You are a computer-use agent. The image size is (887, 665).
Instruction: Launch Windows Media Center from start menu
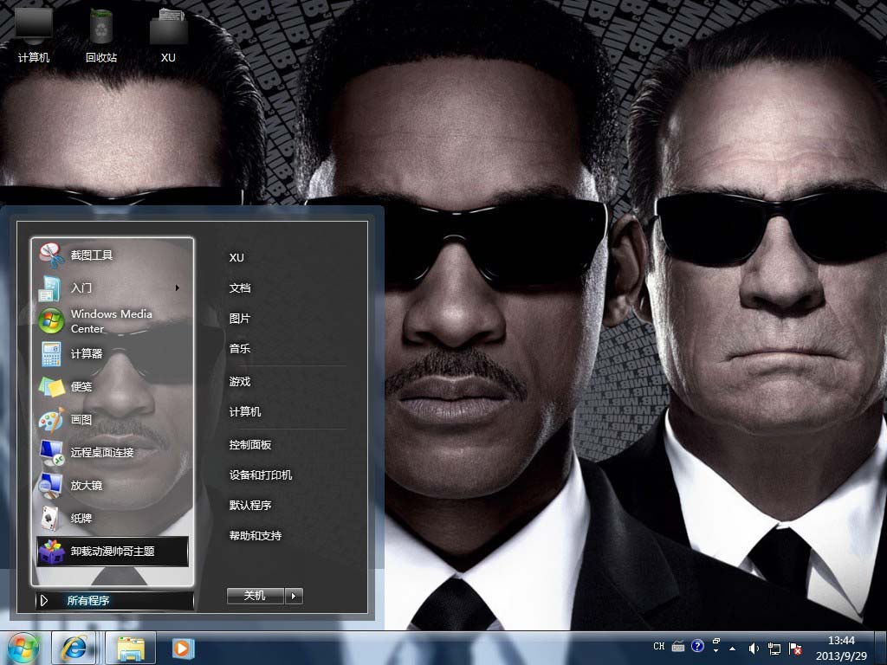[111, 321]
